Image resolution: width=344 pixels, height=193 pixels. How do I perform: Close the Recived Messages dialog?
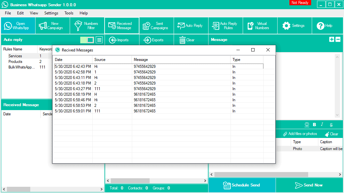coord(268,50)
